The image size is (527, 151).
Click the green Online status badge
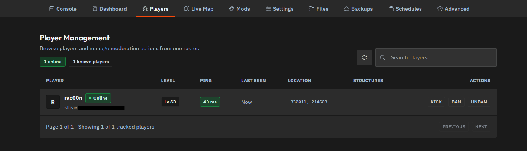coord(98,98)
